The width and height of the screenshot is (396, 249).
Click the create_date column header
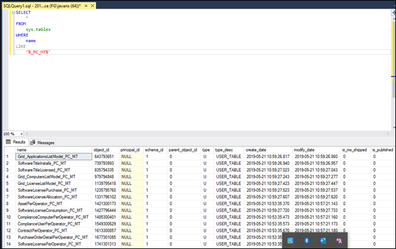(268, 150)
